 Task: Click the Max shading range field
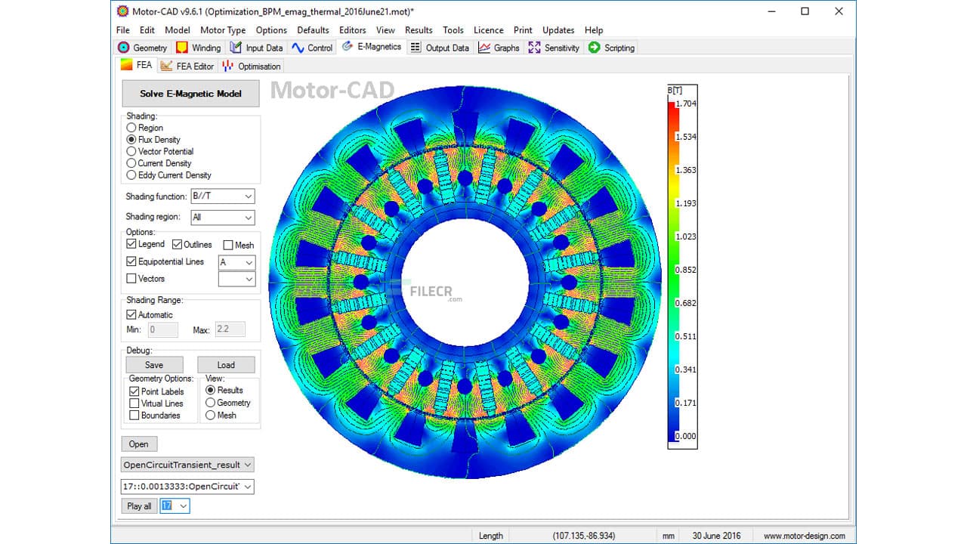point(229,329)
